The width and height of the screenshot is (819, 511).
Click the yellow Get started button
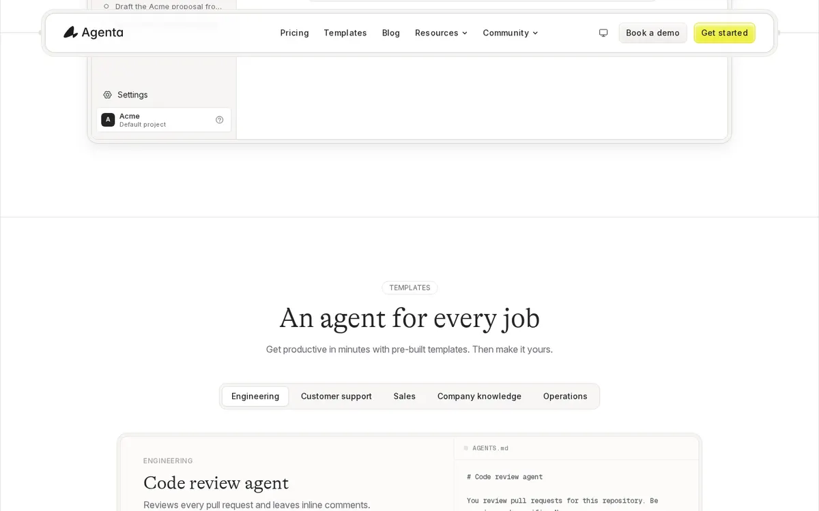(x=725, y=33)
